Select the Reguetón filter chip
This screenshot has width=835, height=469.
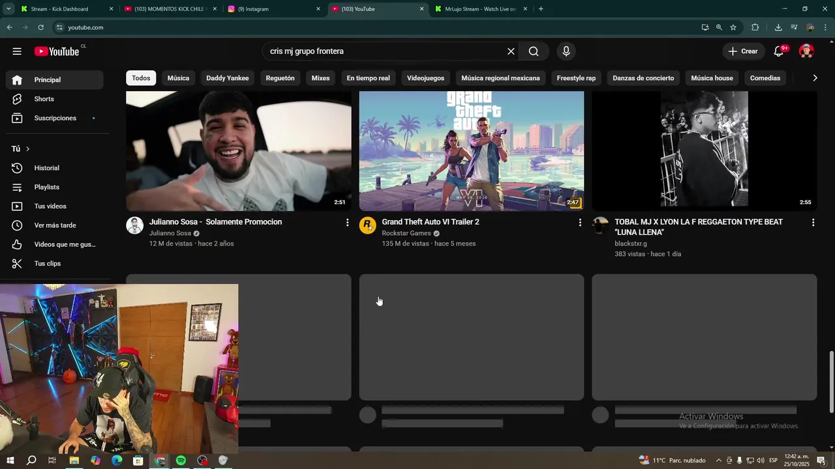(x=280, y=78)
